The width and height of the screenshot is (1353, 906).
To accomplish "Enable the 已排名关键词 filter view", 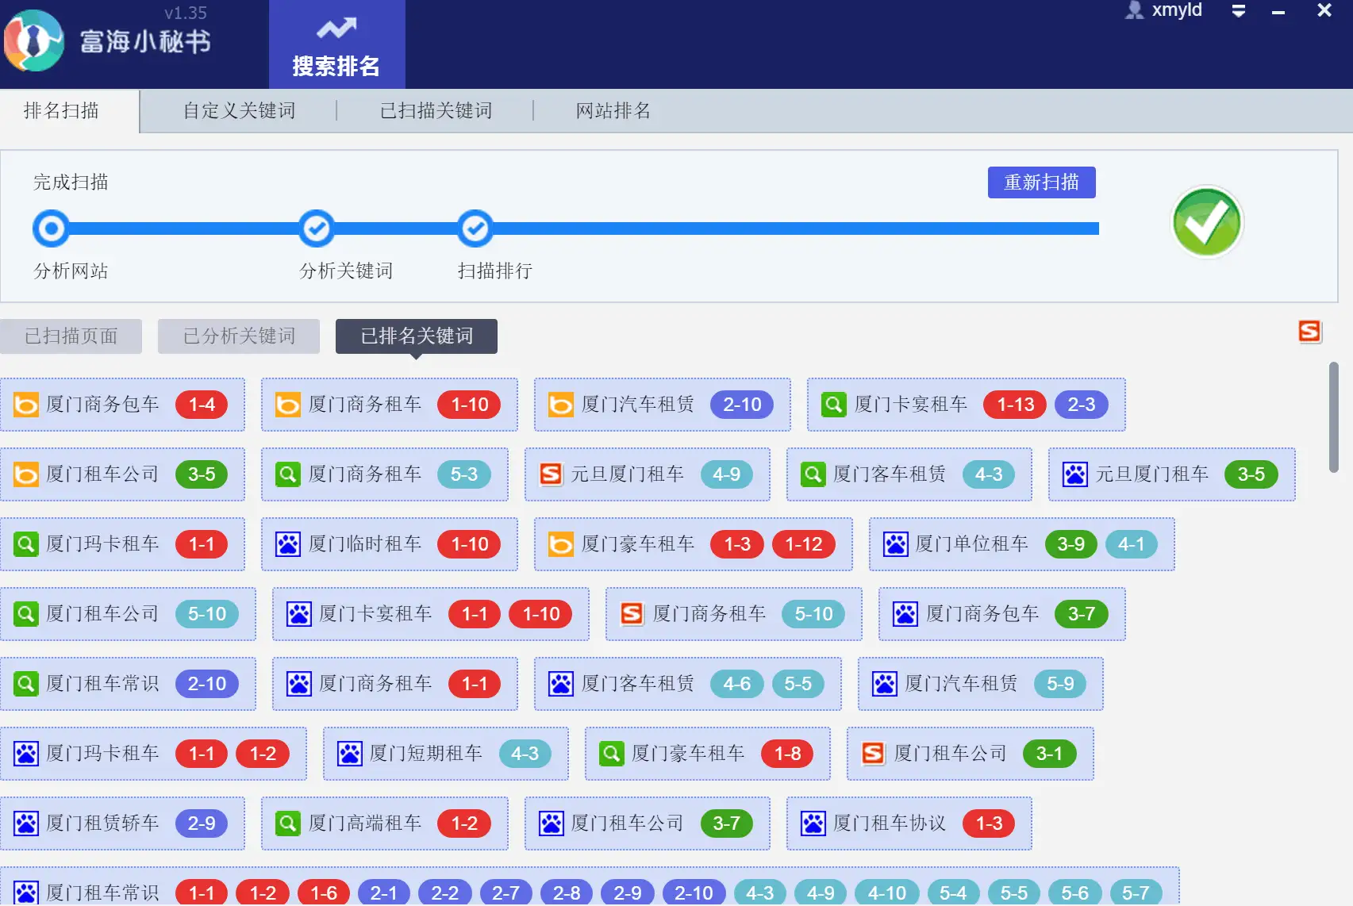I will [x=417, y=336].
